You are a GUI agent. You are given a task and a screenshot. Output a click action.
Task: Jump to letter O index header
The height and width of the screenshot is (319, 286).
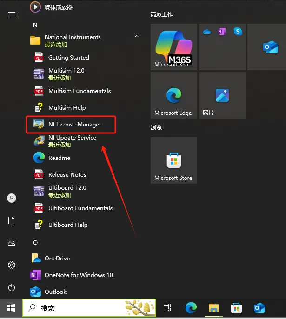point(35,243)
